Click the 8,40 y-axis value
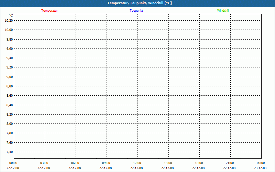 click(x=10, y=105)
